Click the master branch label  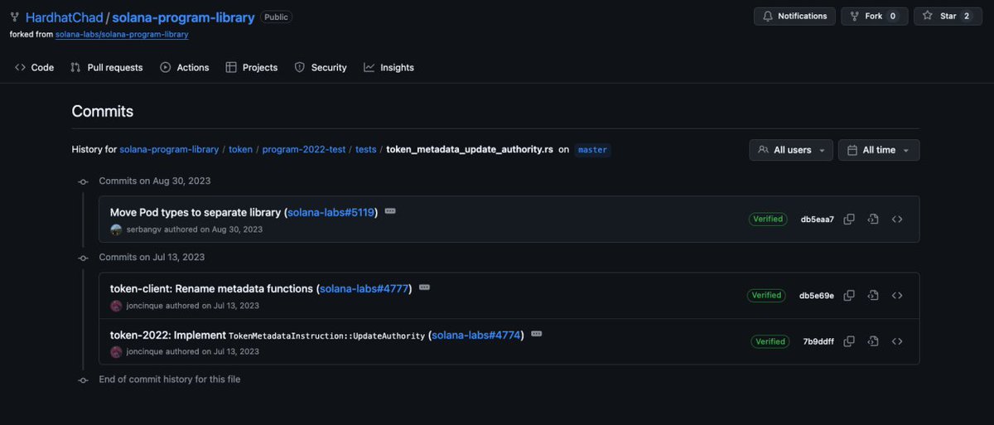click(592, 150)
